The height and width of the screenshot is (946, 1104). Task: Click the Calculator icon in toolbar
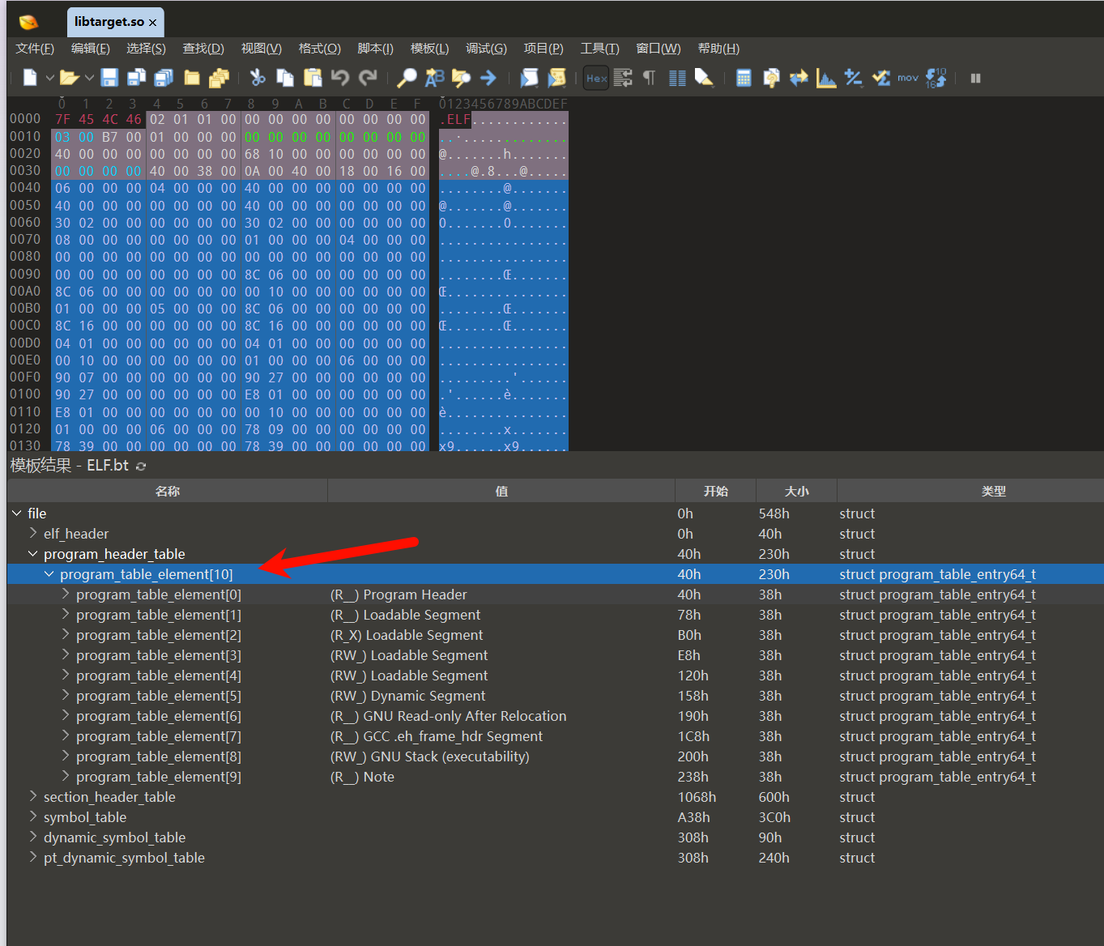click(744, 78)
